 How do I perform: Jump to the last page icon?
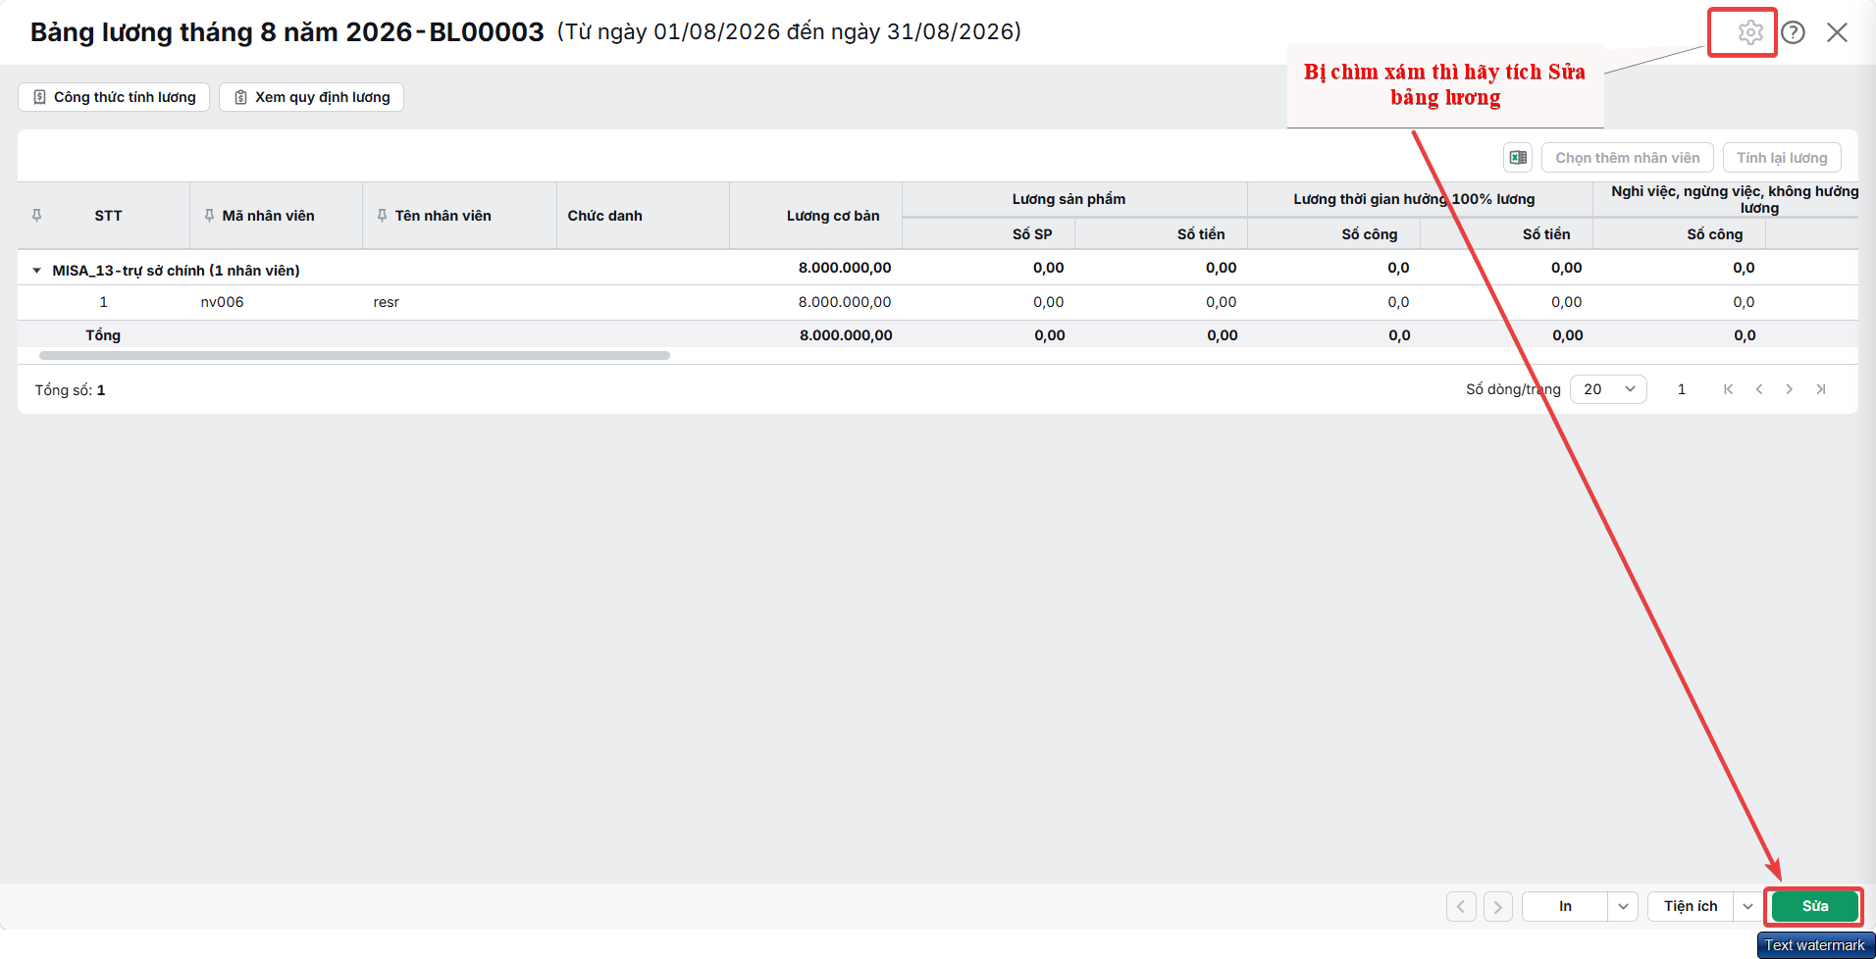1821,389
